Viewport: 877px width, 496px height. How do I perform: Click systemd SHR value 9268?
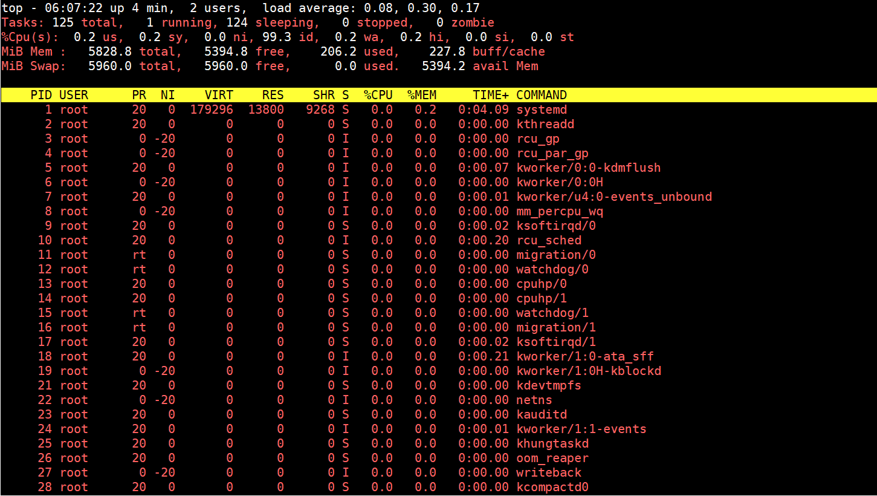point(320,109)
